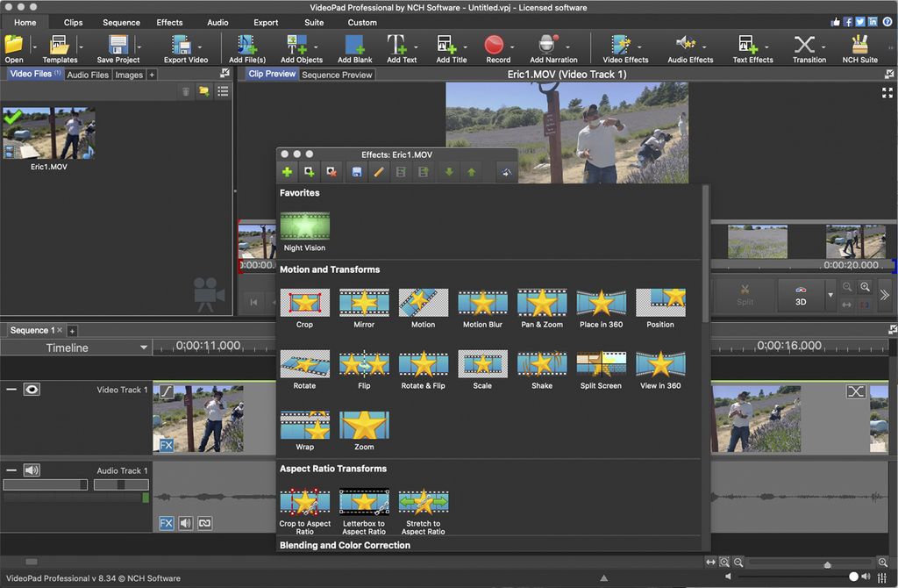898x588 pixels.
Task: Switch to the Sequence Preview tab
Action: (x=336, y=74)
